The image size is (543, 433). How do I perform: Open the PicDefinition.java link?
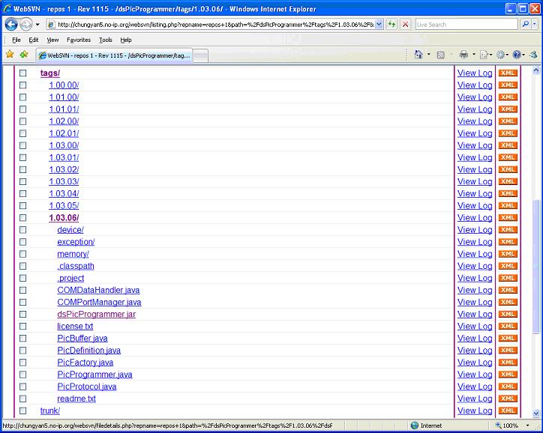click(89, 350)
